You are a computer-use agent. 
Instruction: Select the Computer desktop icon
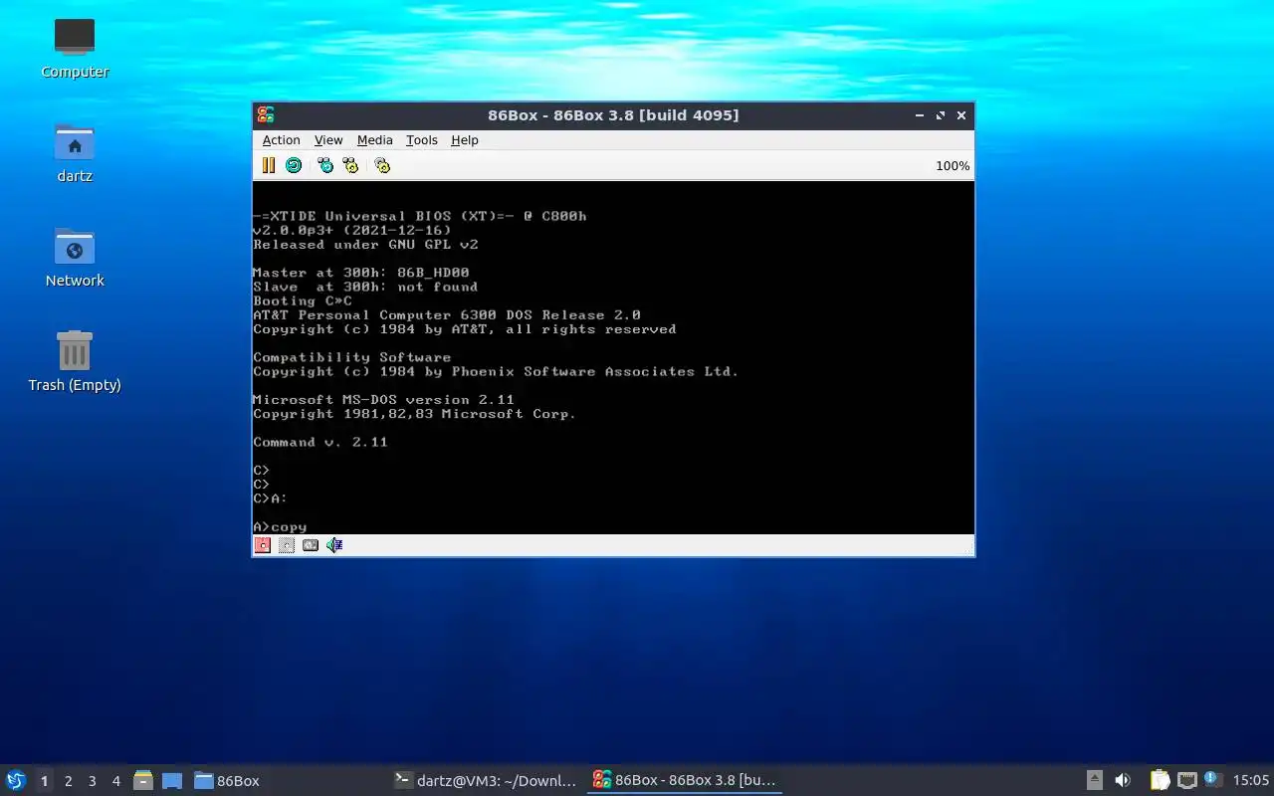click(x=75, y=48)
